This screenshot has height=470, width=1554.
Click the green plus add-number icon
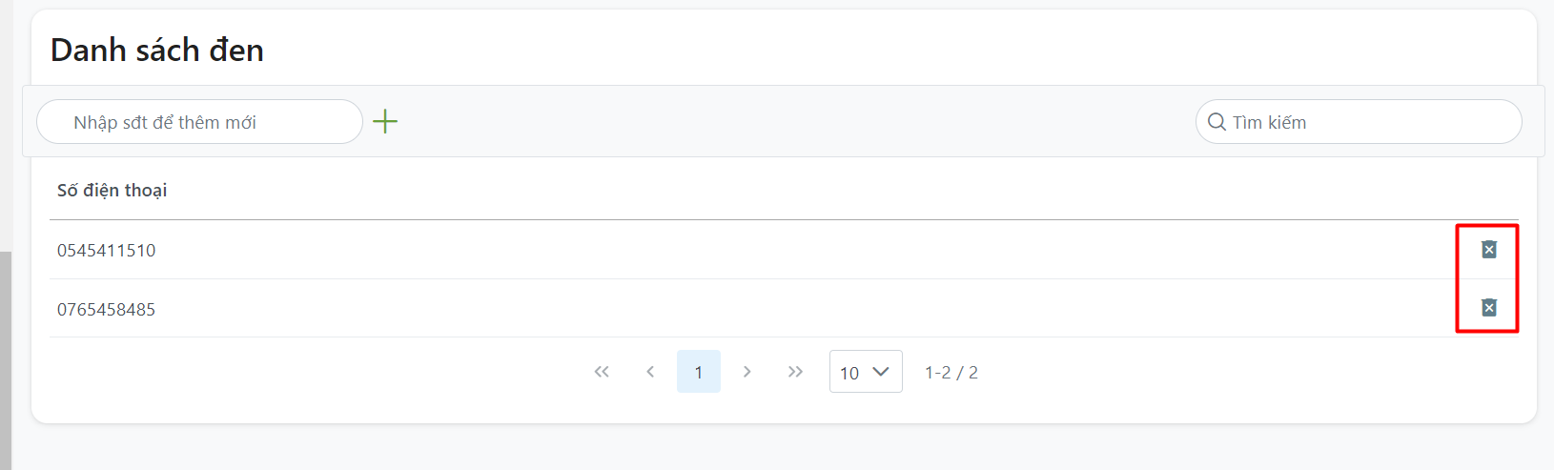pyautogui.click(x=385, y=122)
